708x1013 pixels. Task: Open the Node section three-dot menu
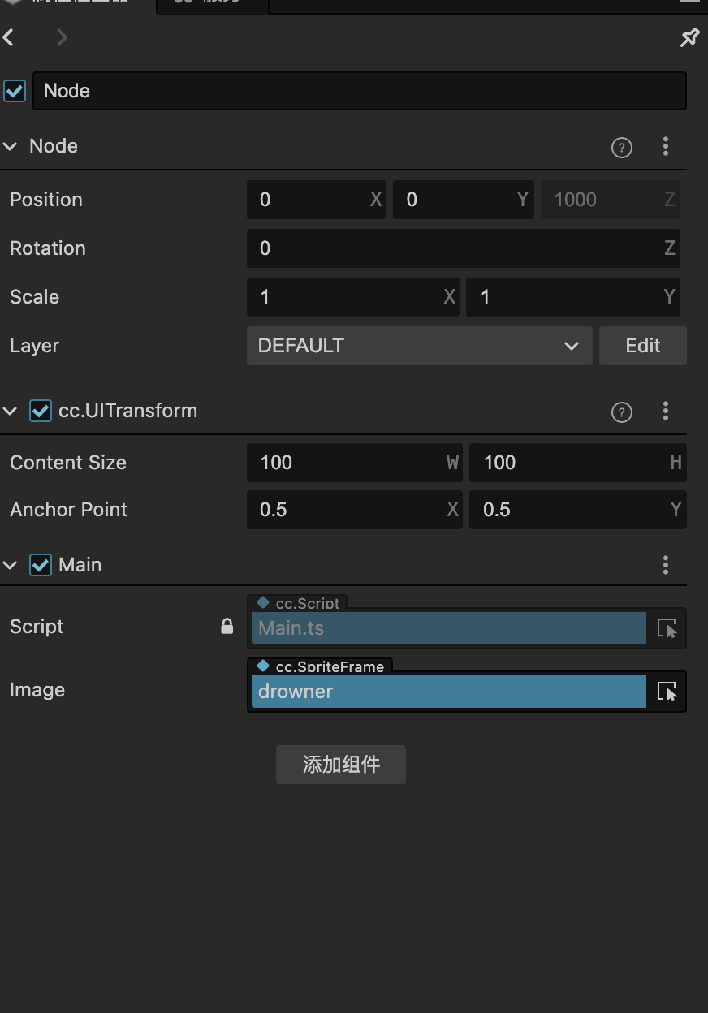point(666,146)
